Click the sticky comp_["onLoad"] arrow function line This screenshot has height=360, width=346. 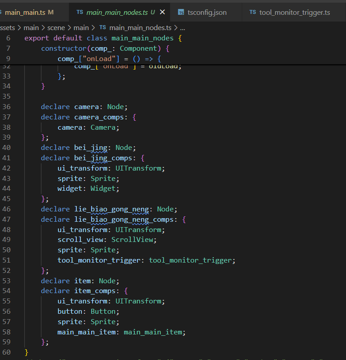[x=109, y=59]
